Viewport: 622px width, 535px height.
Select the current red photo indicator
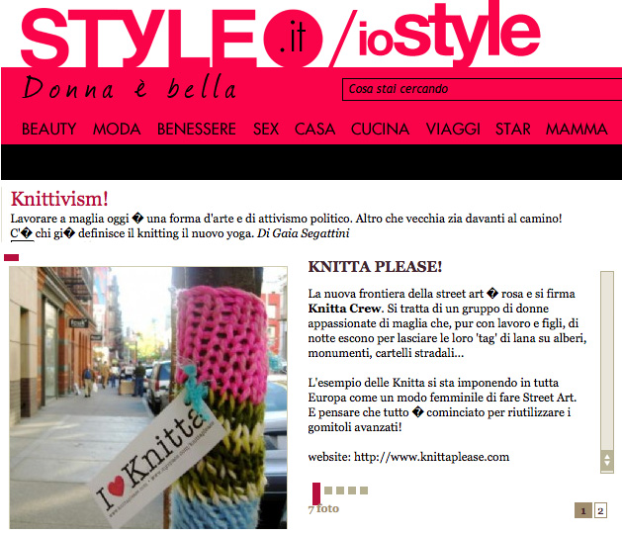[x=316, y=493]
